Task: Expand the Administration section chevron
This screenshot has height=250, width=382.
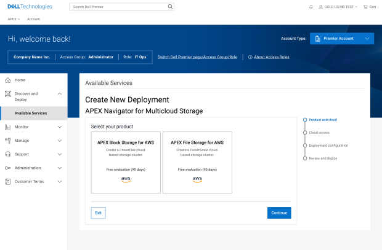Action: tap(60, 168)
